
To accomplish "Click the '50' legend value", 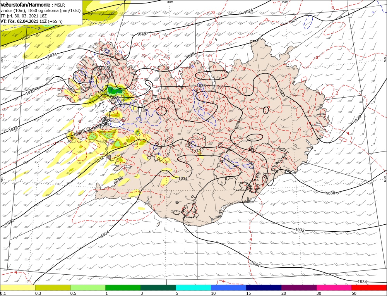I will point(354,293).
